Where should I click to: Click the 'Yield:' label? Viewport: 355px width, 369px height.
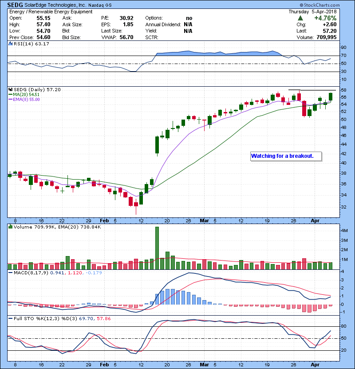(x=151, y=31)
